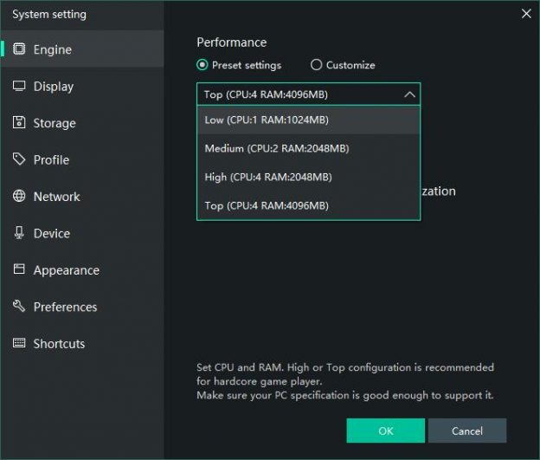The width and height of the screenshot is (540, 460).
Task: Click the Engine chip icon in sidebar
Action: coord(19,49)
